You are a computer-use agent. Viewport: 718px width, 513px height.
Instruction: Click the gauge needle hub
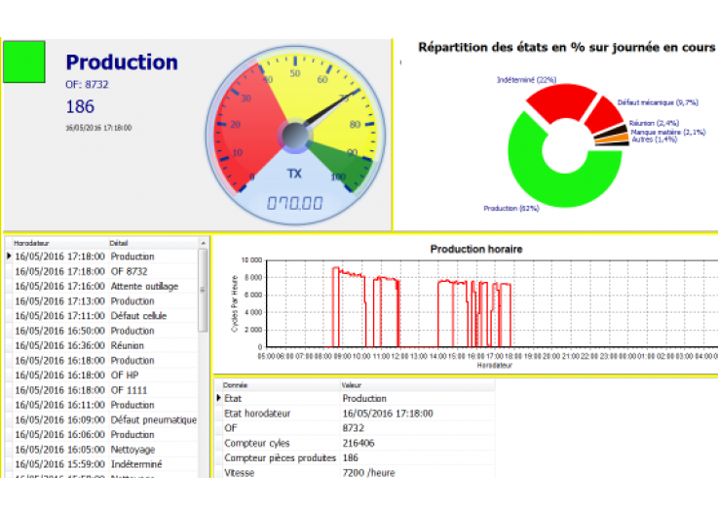click(x=296, y=135)
